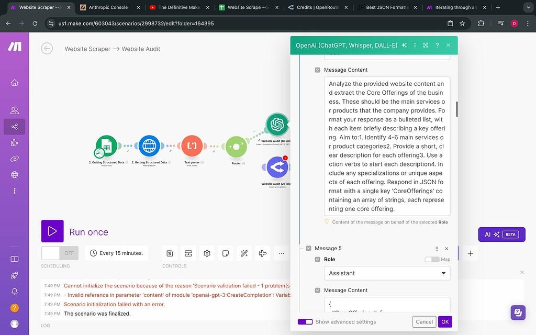Click AI sparkle icon in OpenAI header

405,45
